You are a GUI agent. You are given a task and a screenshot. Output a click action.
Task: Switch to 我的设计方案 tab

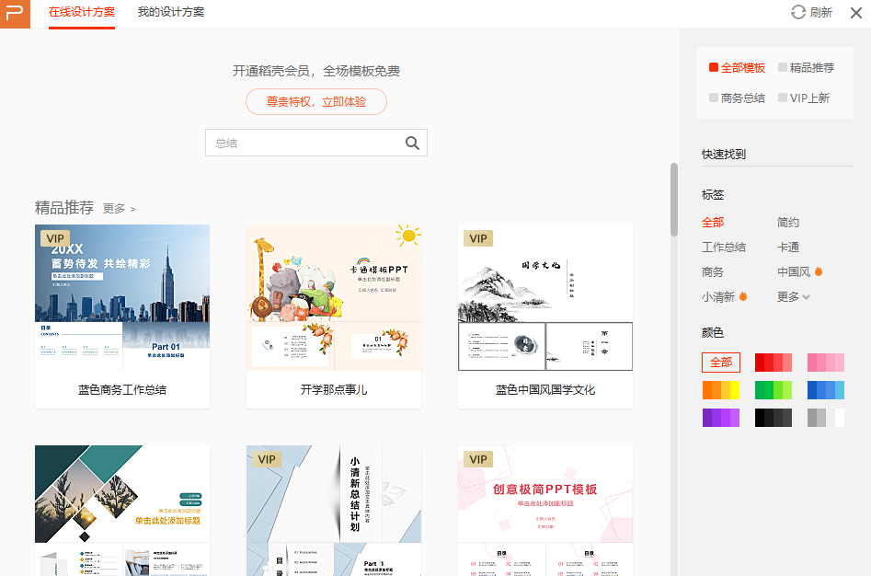coord(171,12)
